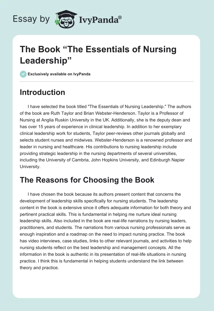Image resolution: width=214 pixels, height=311 pixels.
Task: Select the essay title "The Essentials of Nursing Leadership"
Action: (x=98, y=54)
